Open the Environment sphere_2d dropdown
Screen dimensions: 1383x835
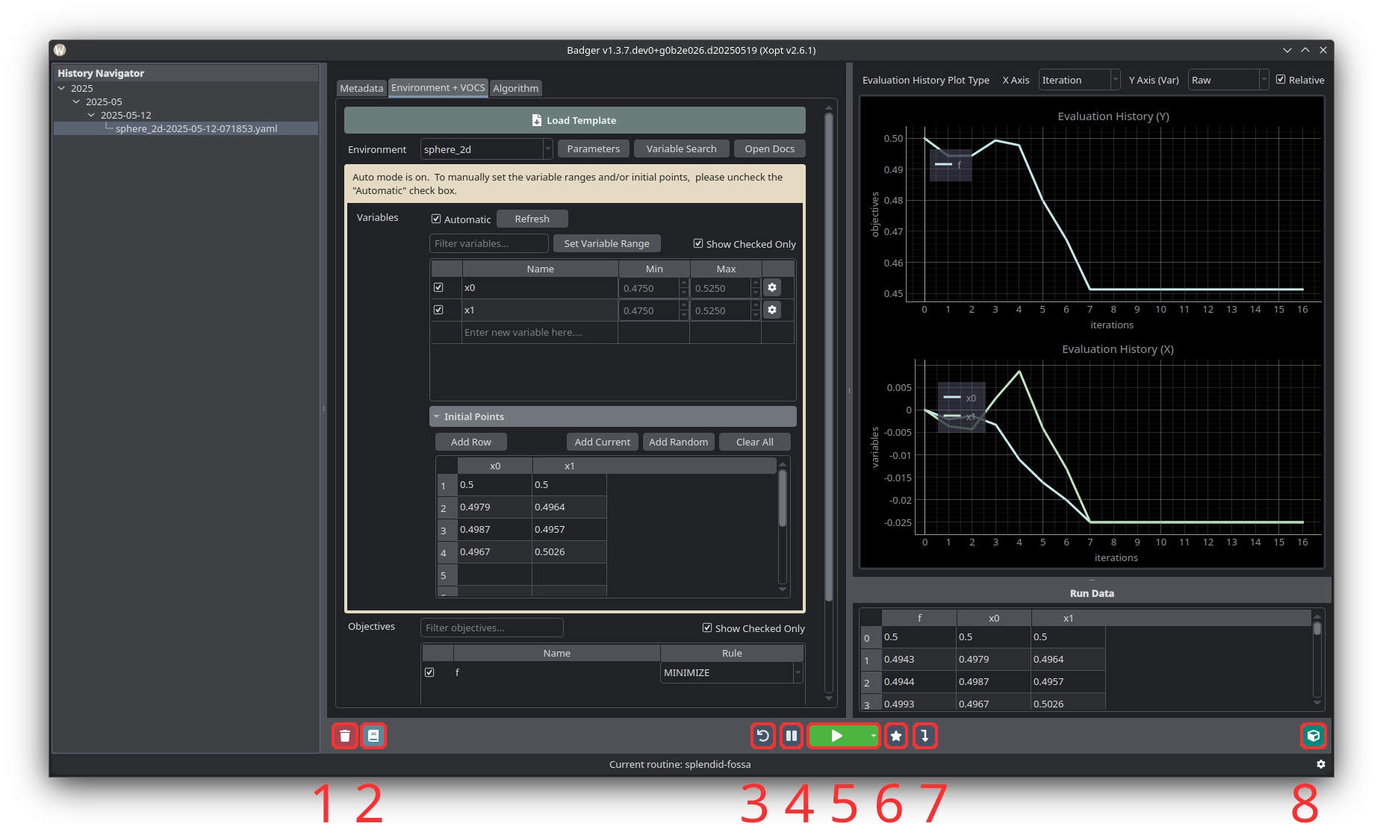486,149
